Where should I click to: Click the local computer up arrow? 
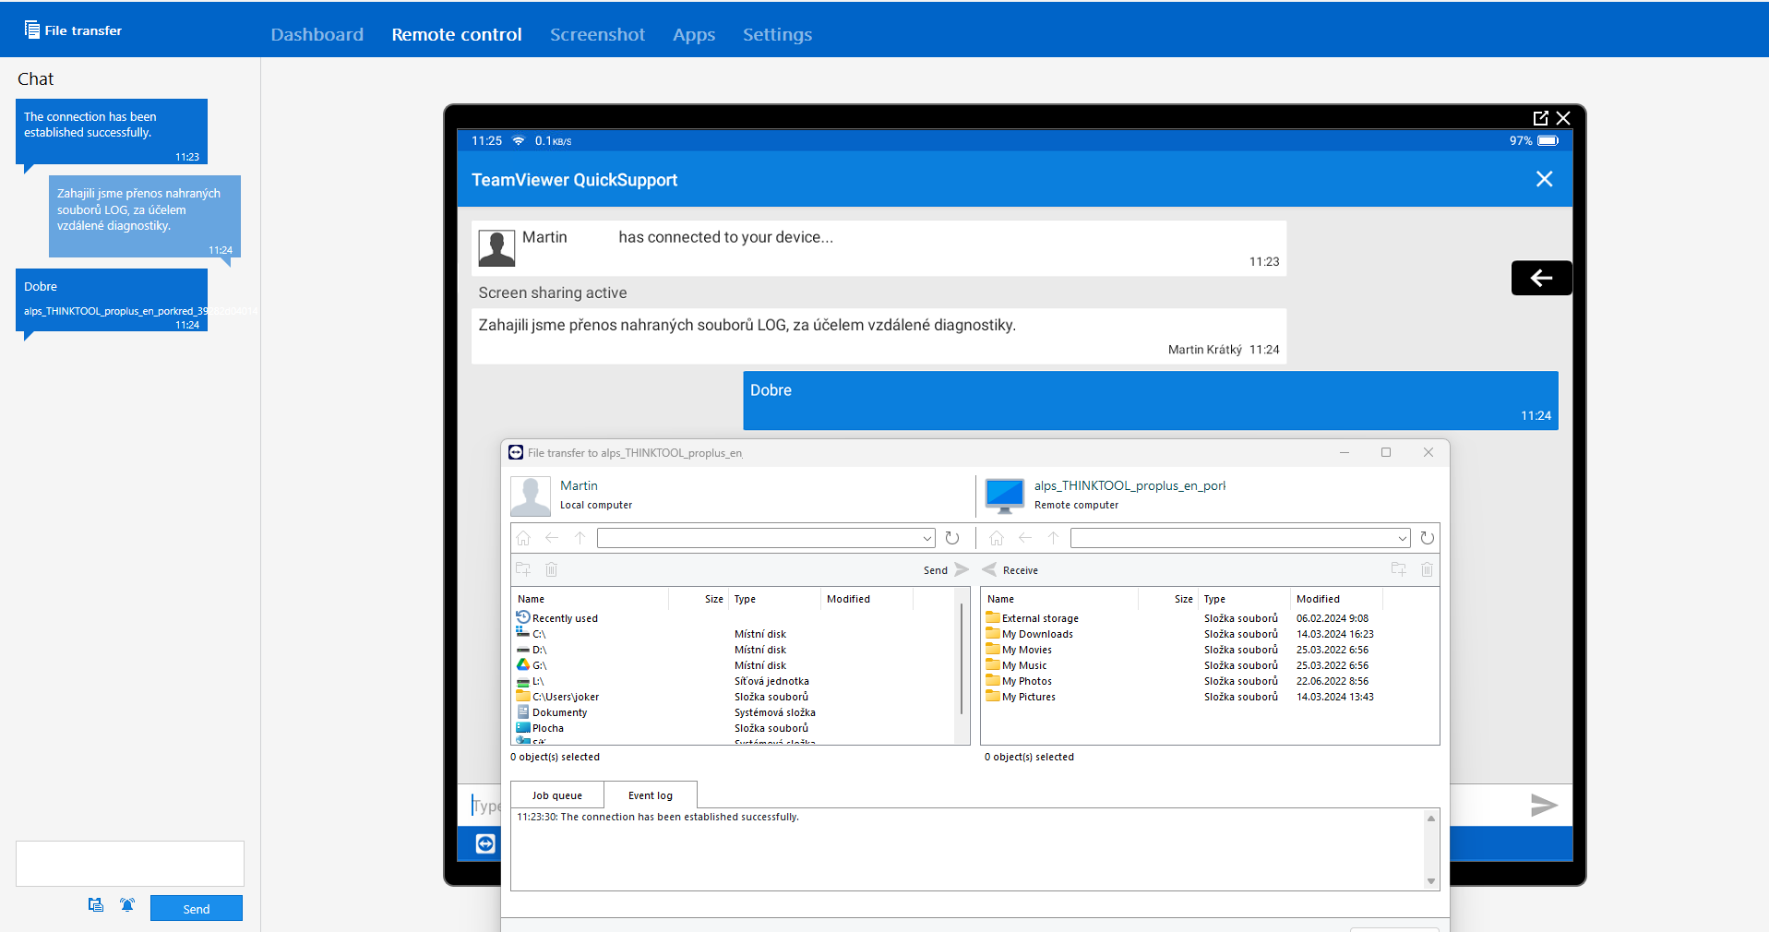point(580,538)
